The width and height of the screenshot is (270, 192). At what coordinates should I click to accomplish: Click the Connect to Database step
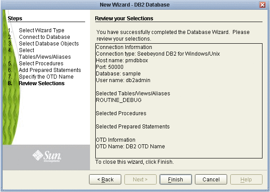pyautogui.click(x=45, y=37)
